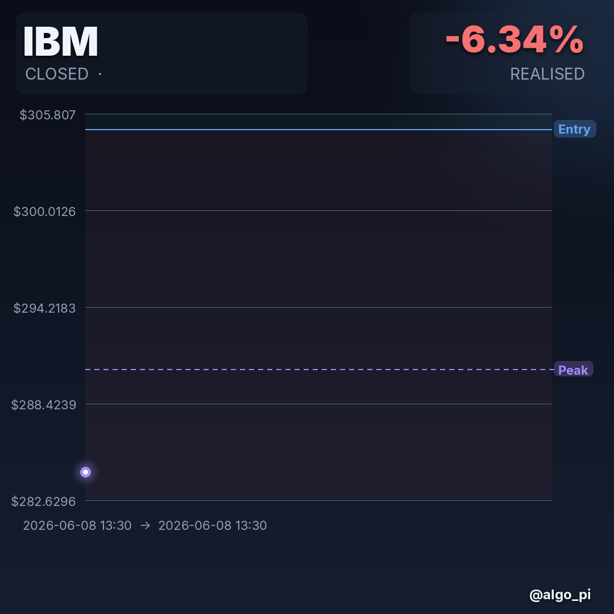Click the IBM ticker title

[x=61, y=42]
